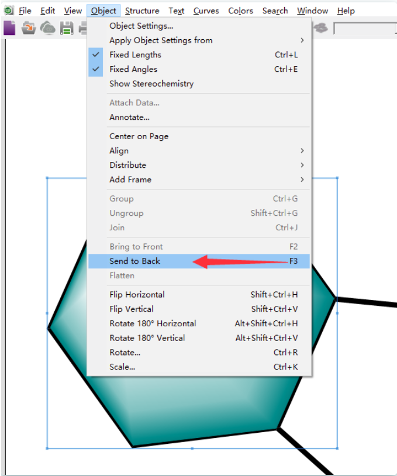The width and height of the screenshot is (397, 476).
Task: Click the Save floppy disk icon
Action: coord(67,28)
